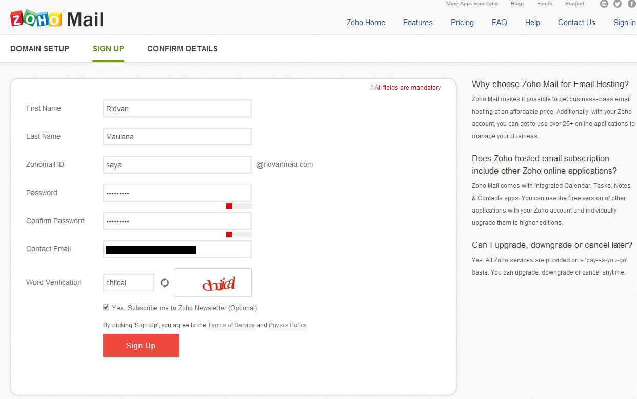Focus the Last Name field containing Maulana

pyautogui.click(x=177, y=137)
